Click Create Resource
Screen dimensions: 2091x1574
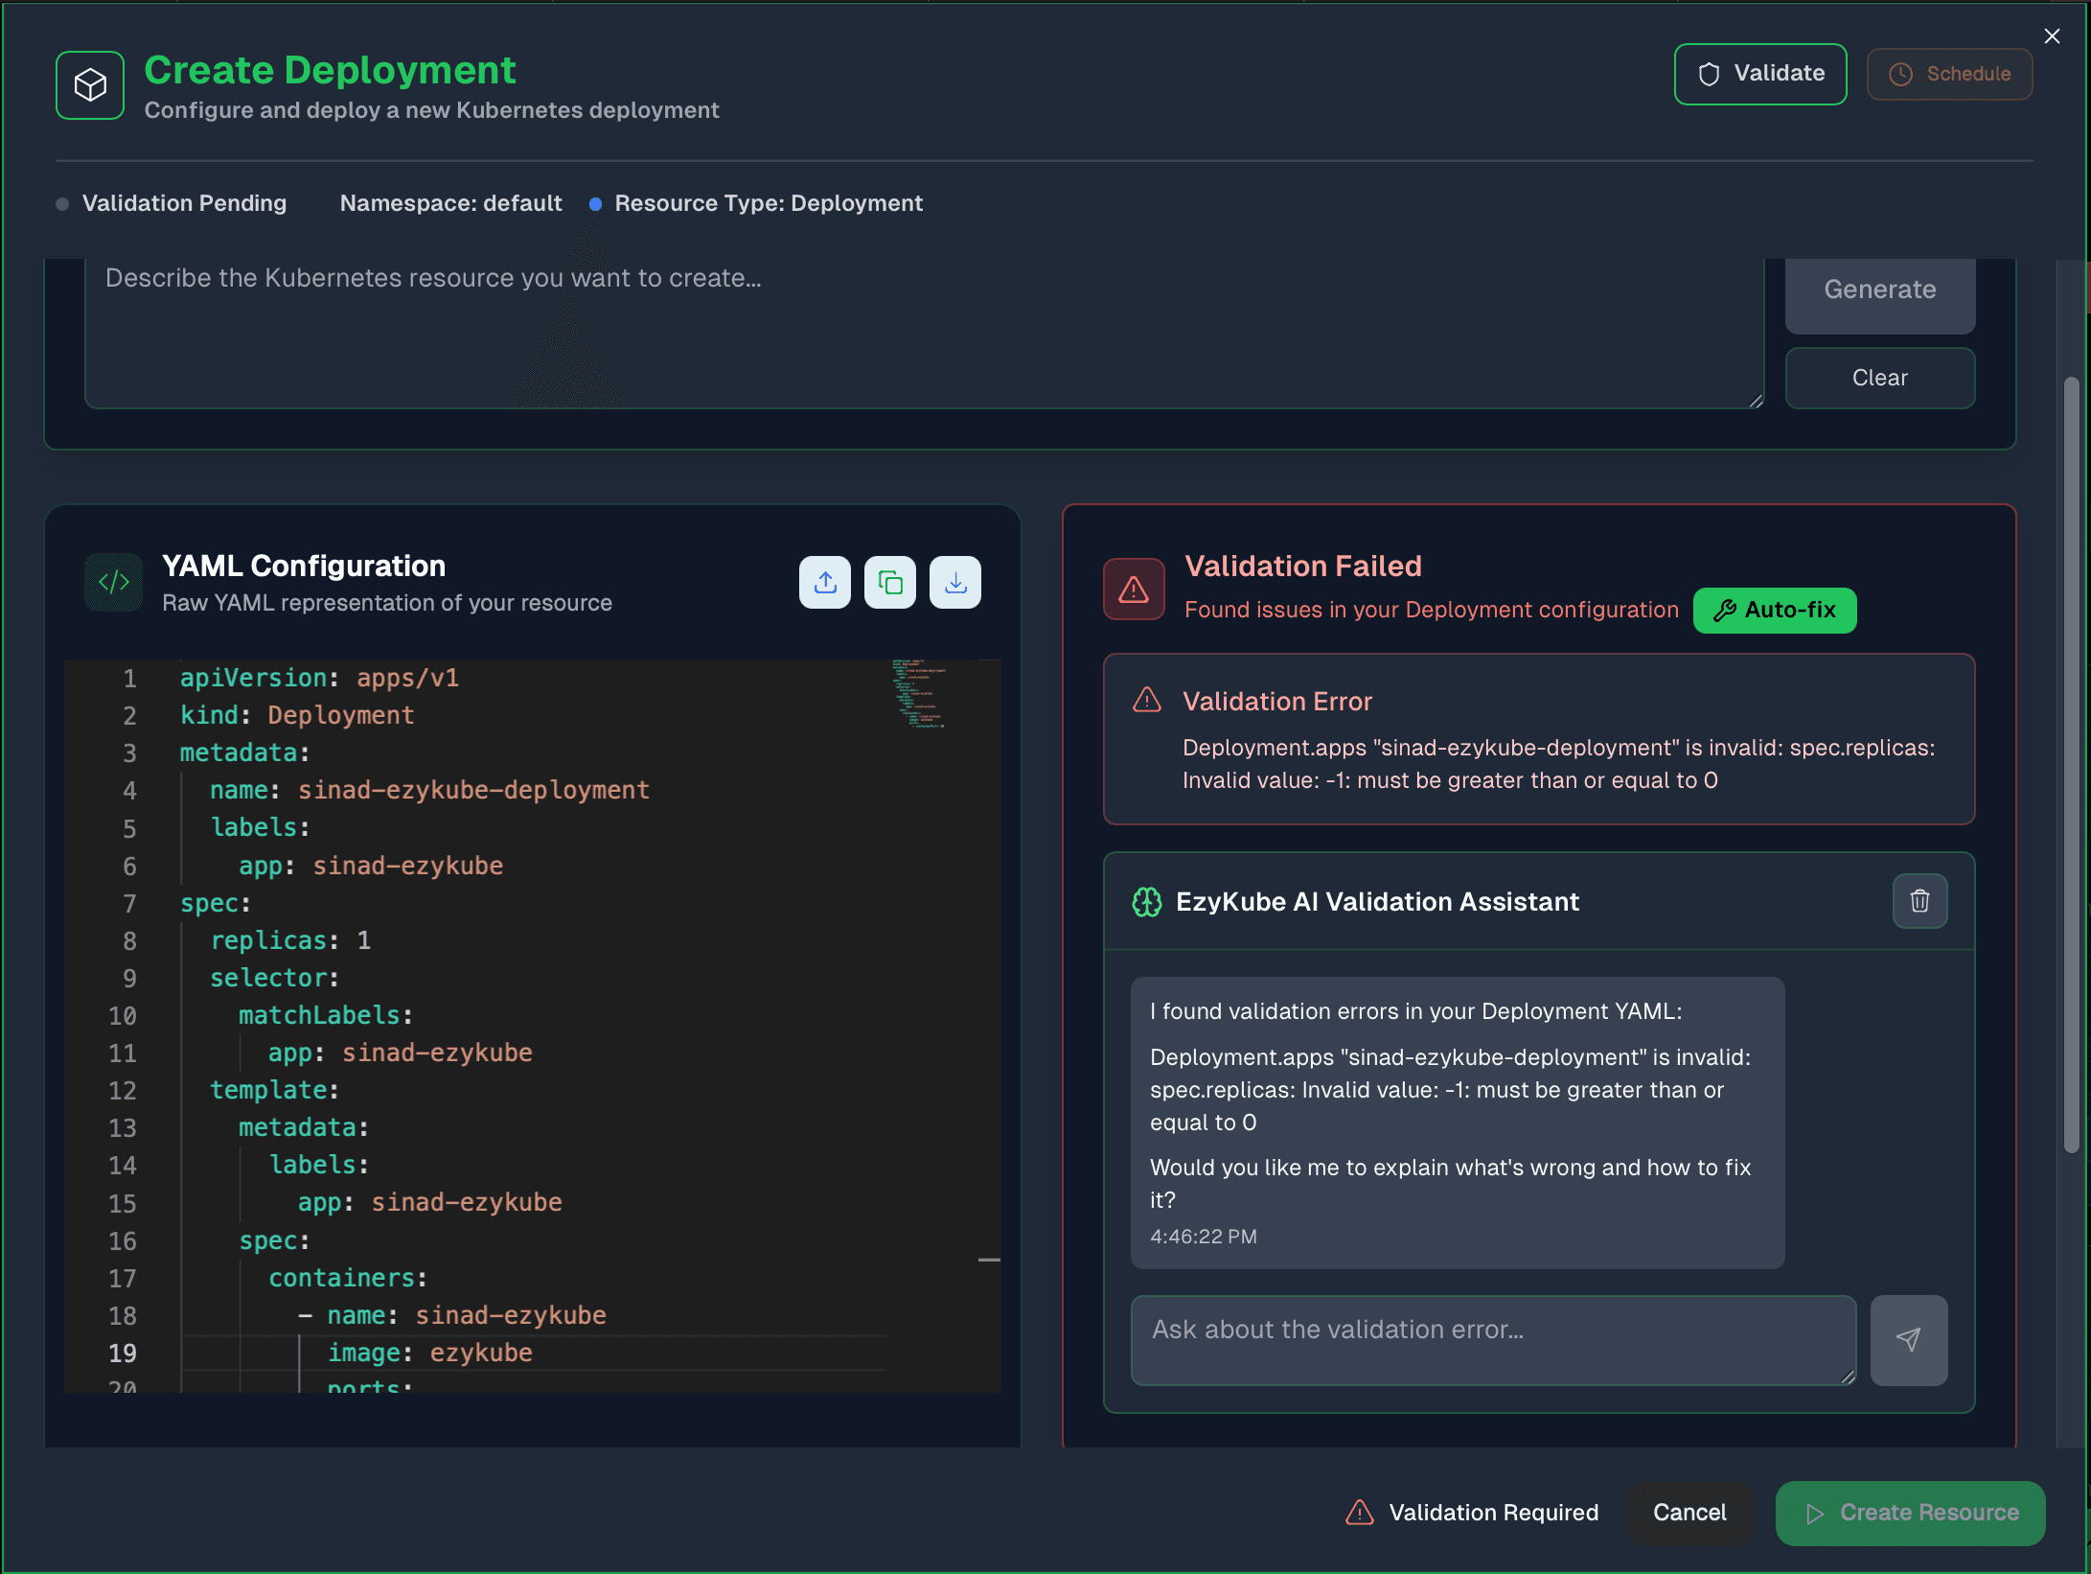(x=1910, y=1513)
